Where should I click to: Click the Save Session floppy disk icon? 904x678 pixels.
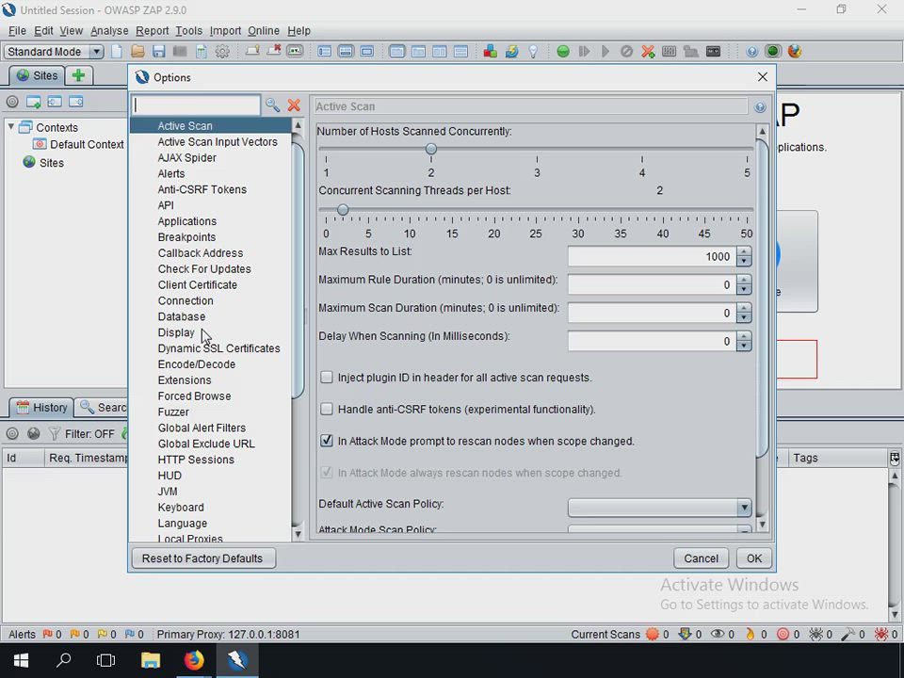pos(158,52)
